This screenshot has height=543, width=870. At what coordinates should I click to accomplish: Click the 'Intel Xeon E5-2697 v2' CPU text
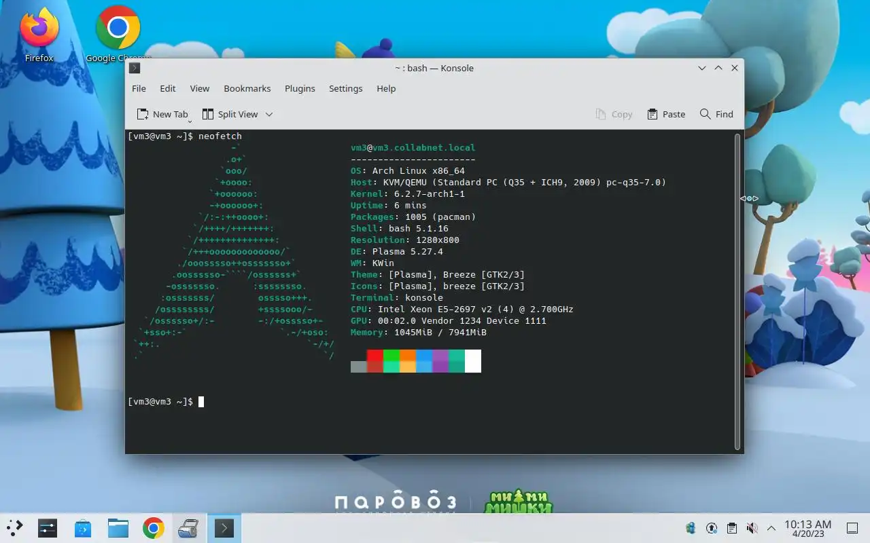point(435,310)
